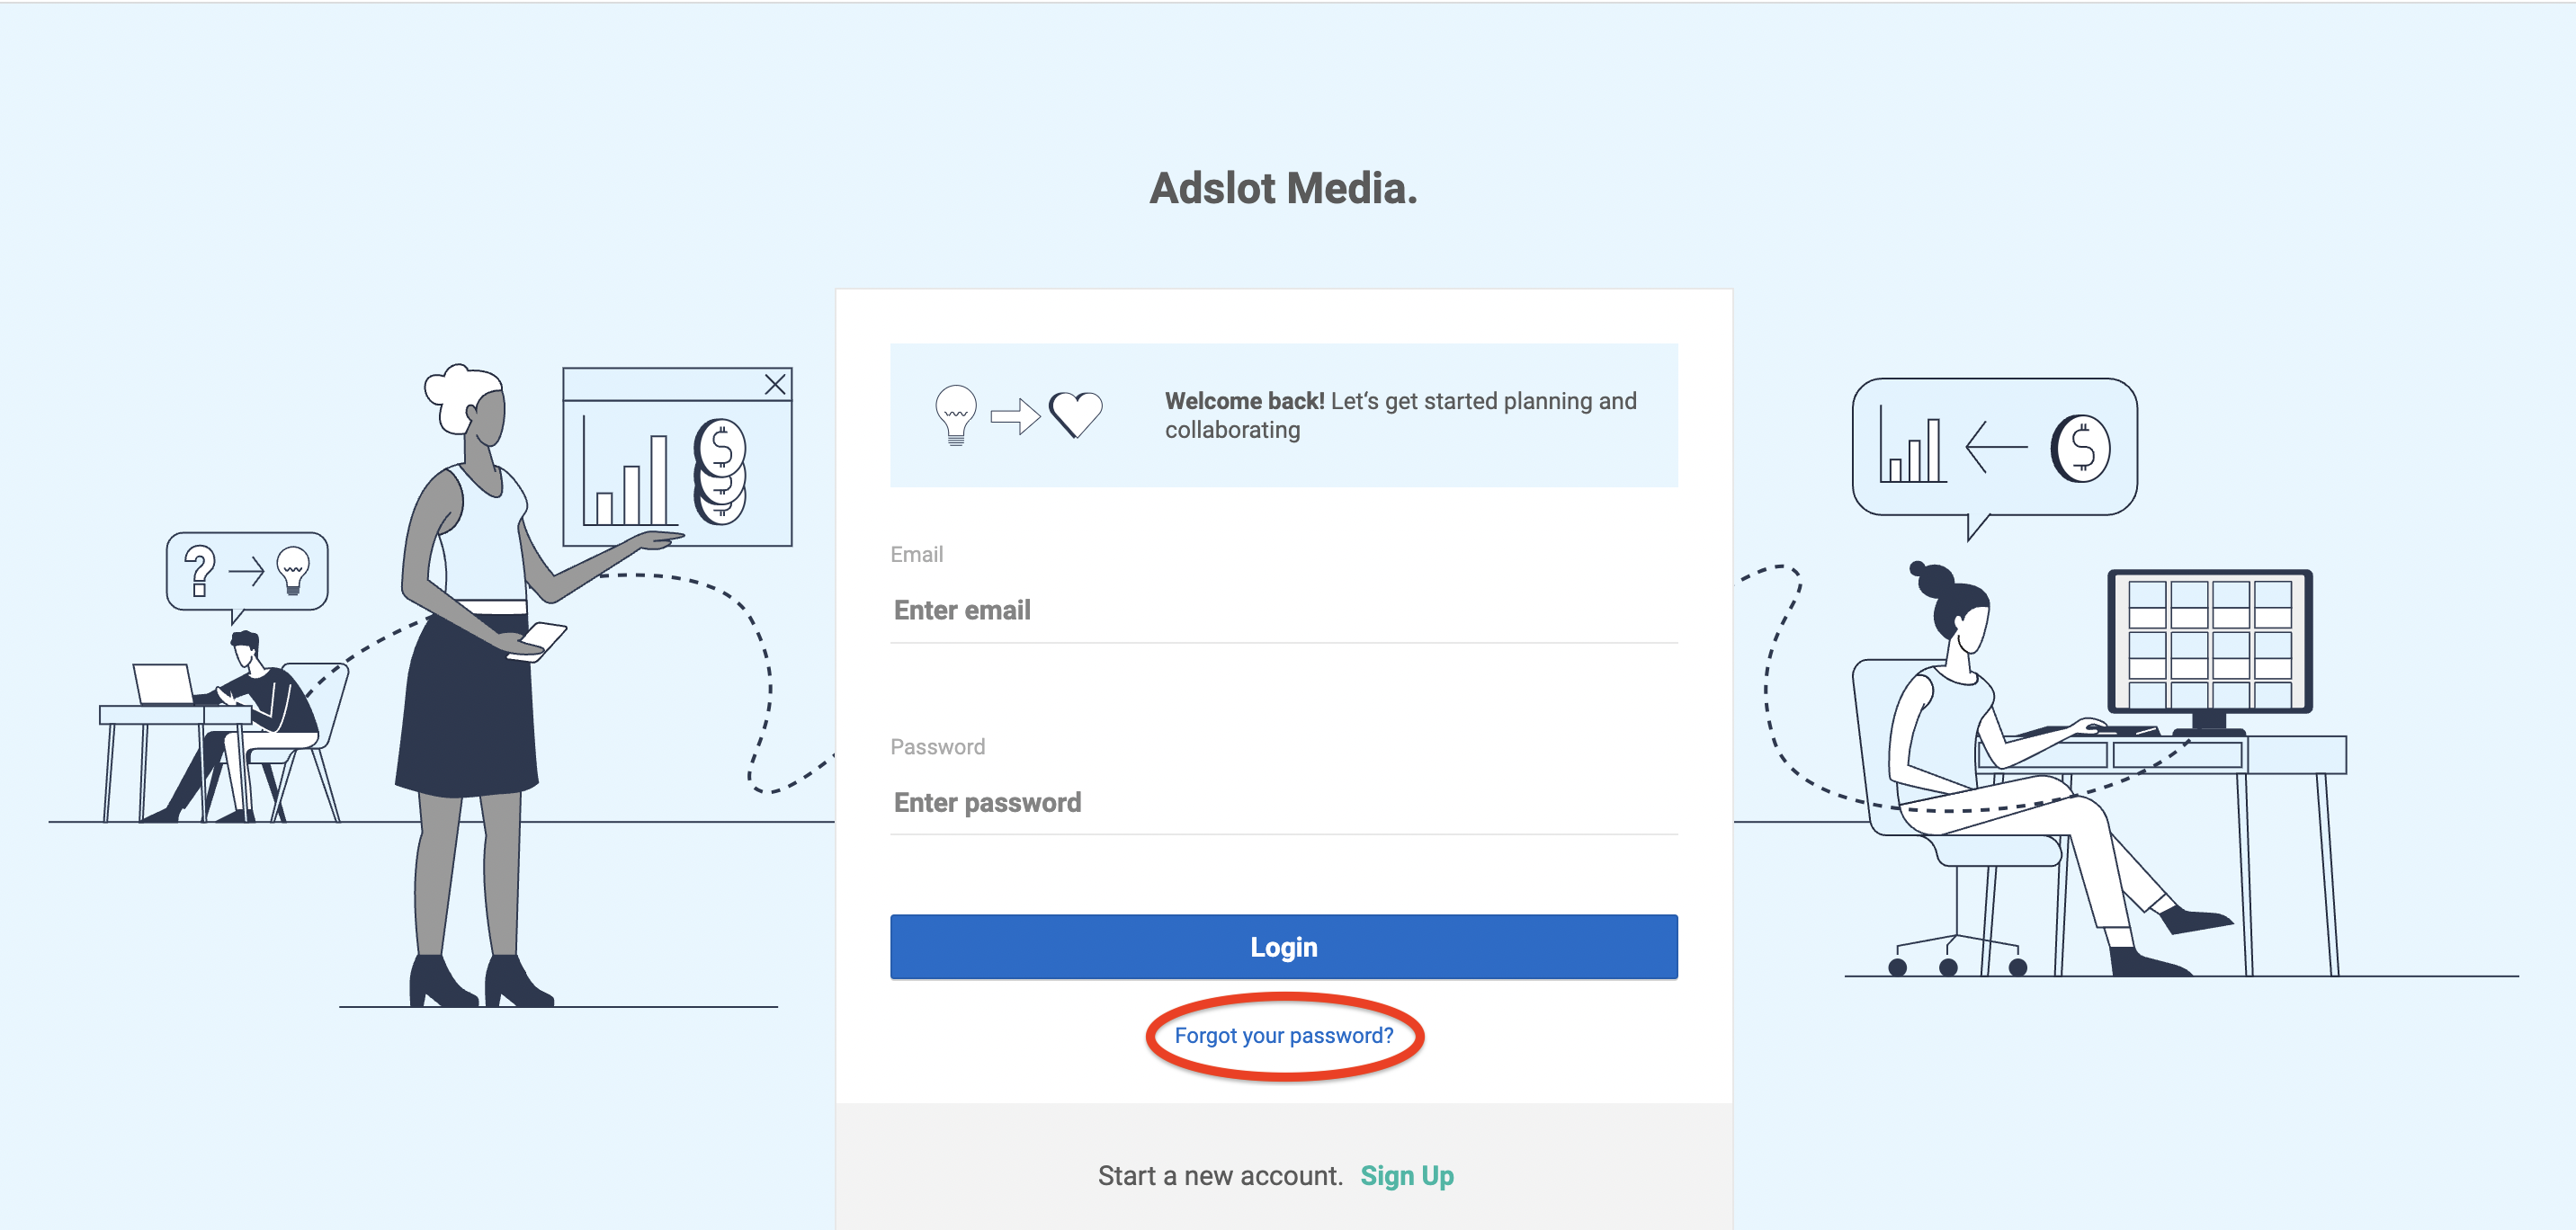Click Sign Up to start a new account
The height and width of the screenshot is (1230, 2576).
coord(1406,1176)
